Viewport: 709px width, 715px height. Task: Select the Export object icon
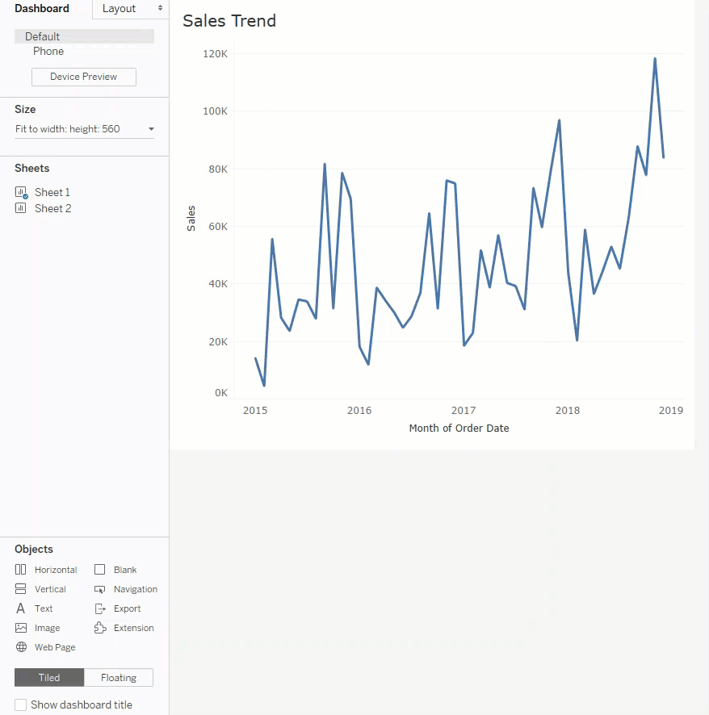pos(99,608)
